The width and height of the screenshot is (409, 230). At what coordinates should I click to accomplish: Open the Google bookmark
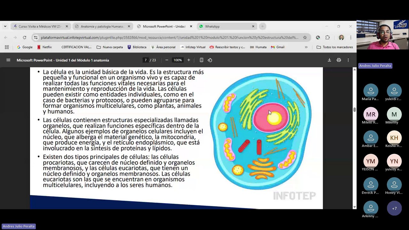[25, 47]
